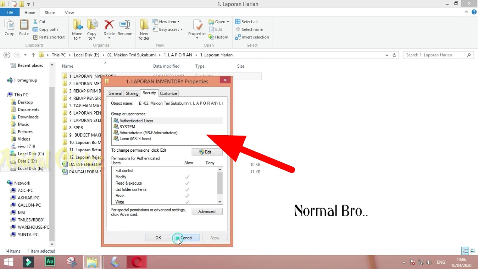Click the Paste icon in Clipboard group
The width and height of the screenshot is (478, 269).
[x=24, y=28]
